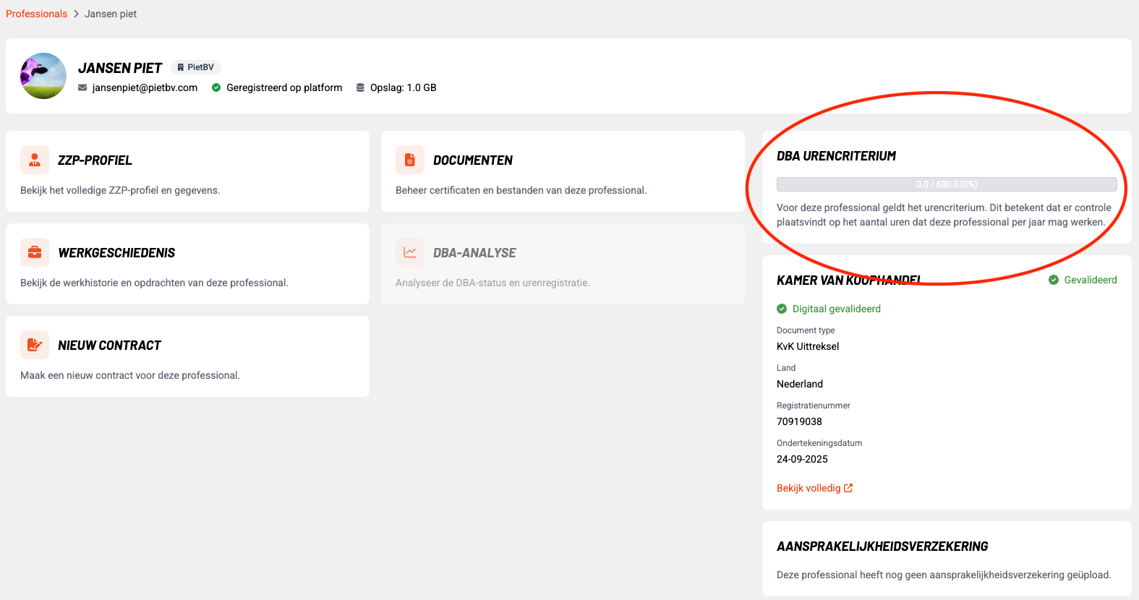Click the Documenten file icon

tap(410, 160)
